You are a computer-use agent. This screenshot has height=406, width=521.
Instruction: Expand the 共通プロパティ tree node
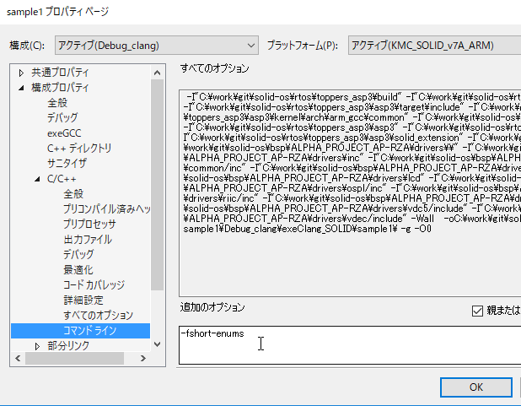(22, 73)
